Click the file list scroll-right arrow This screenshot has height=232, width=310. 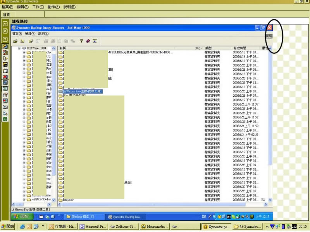[266, 205]
